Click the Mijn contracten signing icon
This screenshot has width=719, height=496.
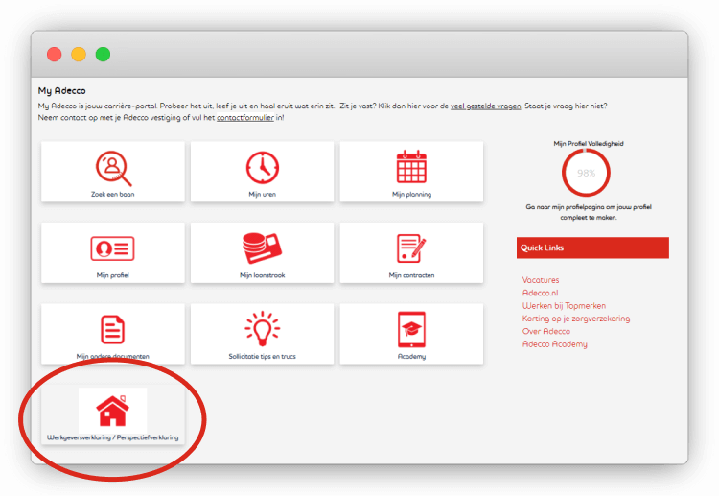[411, 248]
